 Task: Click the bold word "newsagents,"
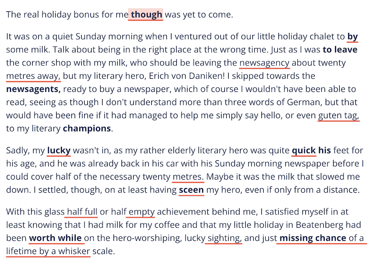[x=33, y=89]
